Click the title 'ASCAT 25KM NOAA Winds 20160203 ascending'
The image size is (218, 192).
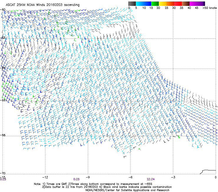pyautogui.click(x=42, y=5)
